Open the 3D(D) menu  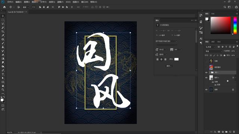[x=68, y=2]
